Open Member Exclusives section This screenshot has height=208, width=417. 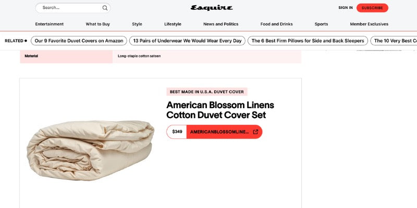[369, 24]
